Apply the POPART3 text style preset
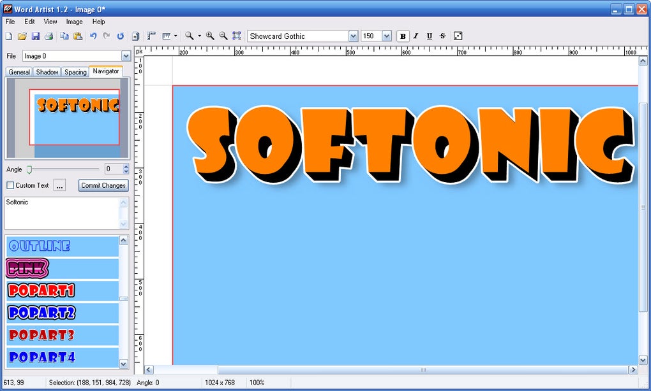Screen dimensions: 651x391 (x=63, y=335)
